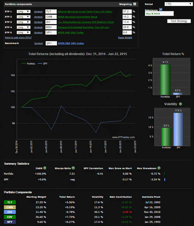Open the CAGR help icon
This screenshot has width=194, height=226.
[x=45, y=168]
